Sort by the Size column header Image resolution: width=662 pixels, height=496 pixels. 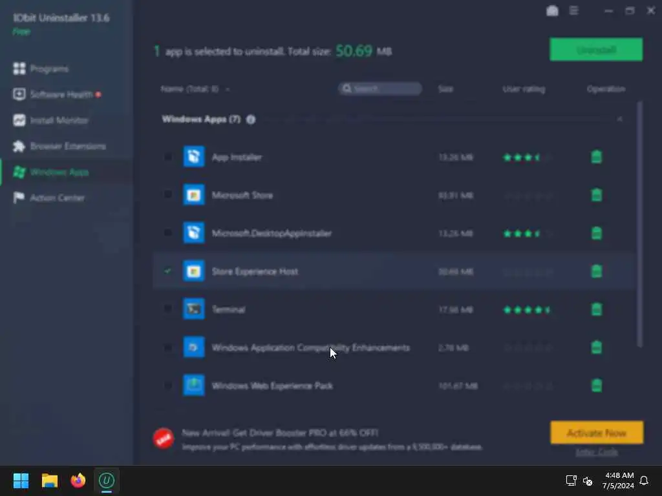tap(445, 89)
